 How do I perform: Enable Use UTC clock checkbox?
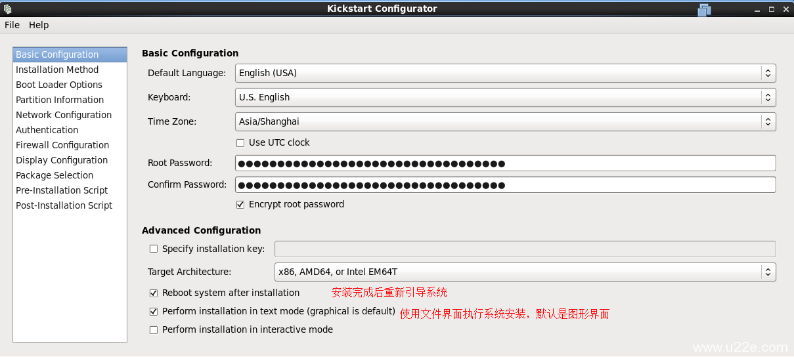[x=240, y=142]
